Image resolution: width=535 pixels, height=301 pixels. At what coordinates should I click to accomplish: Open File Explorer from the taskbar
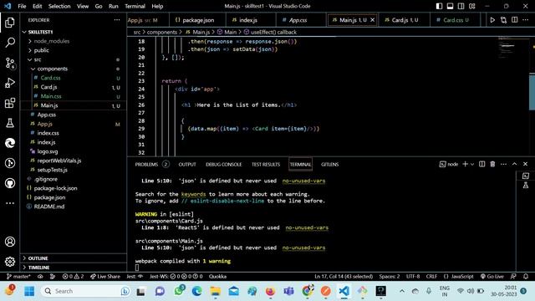click(216, 291)
